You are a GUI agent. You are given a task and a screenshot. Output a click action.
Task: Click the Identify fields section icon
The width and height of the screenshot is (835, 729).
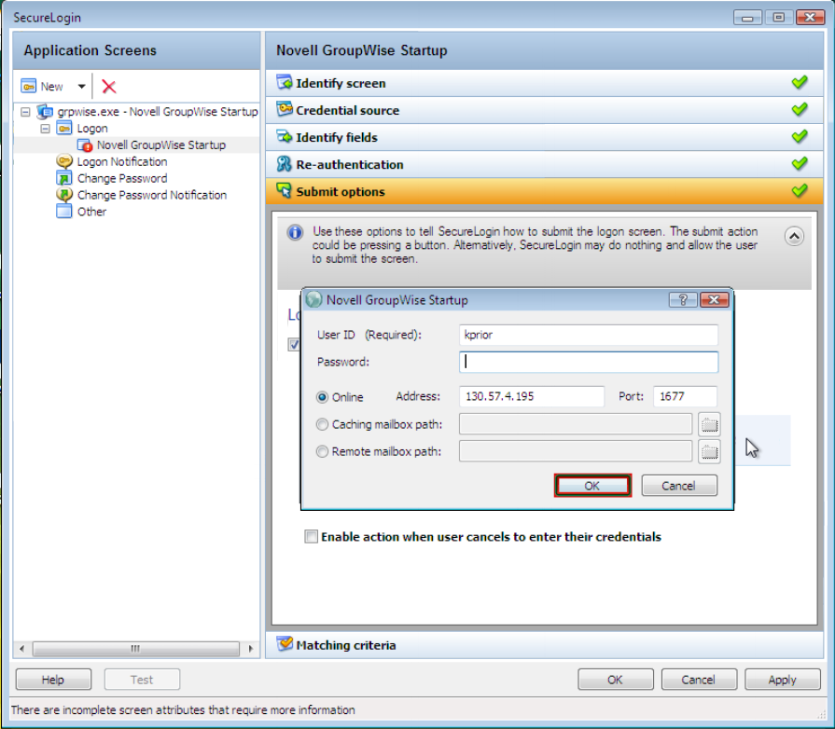pos(284,136)
